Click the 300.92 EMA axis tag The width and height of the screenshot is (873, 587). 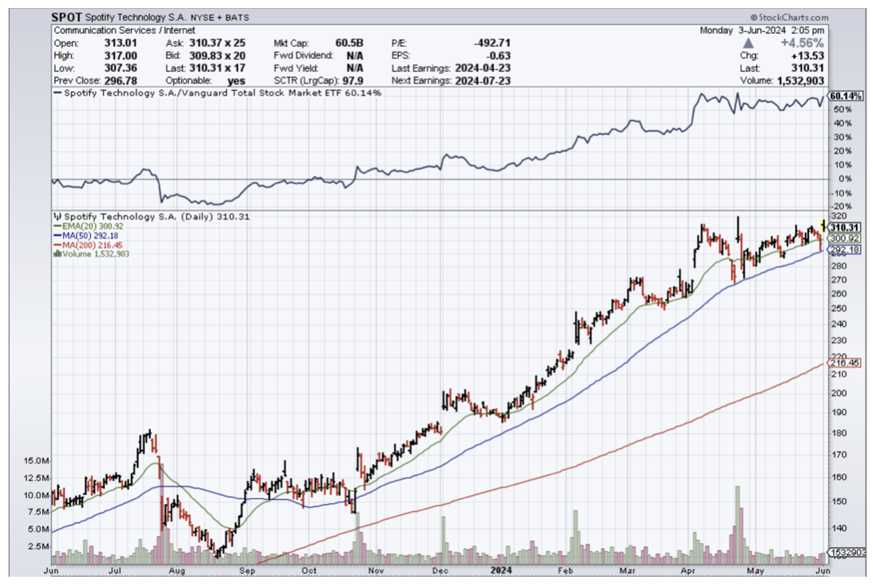click(x=844, y=238)
